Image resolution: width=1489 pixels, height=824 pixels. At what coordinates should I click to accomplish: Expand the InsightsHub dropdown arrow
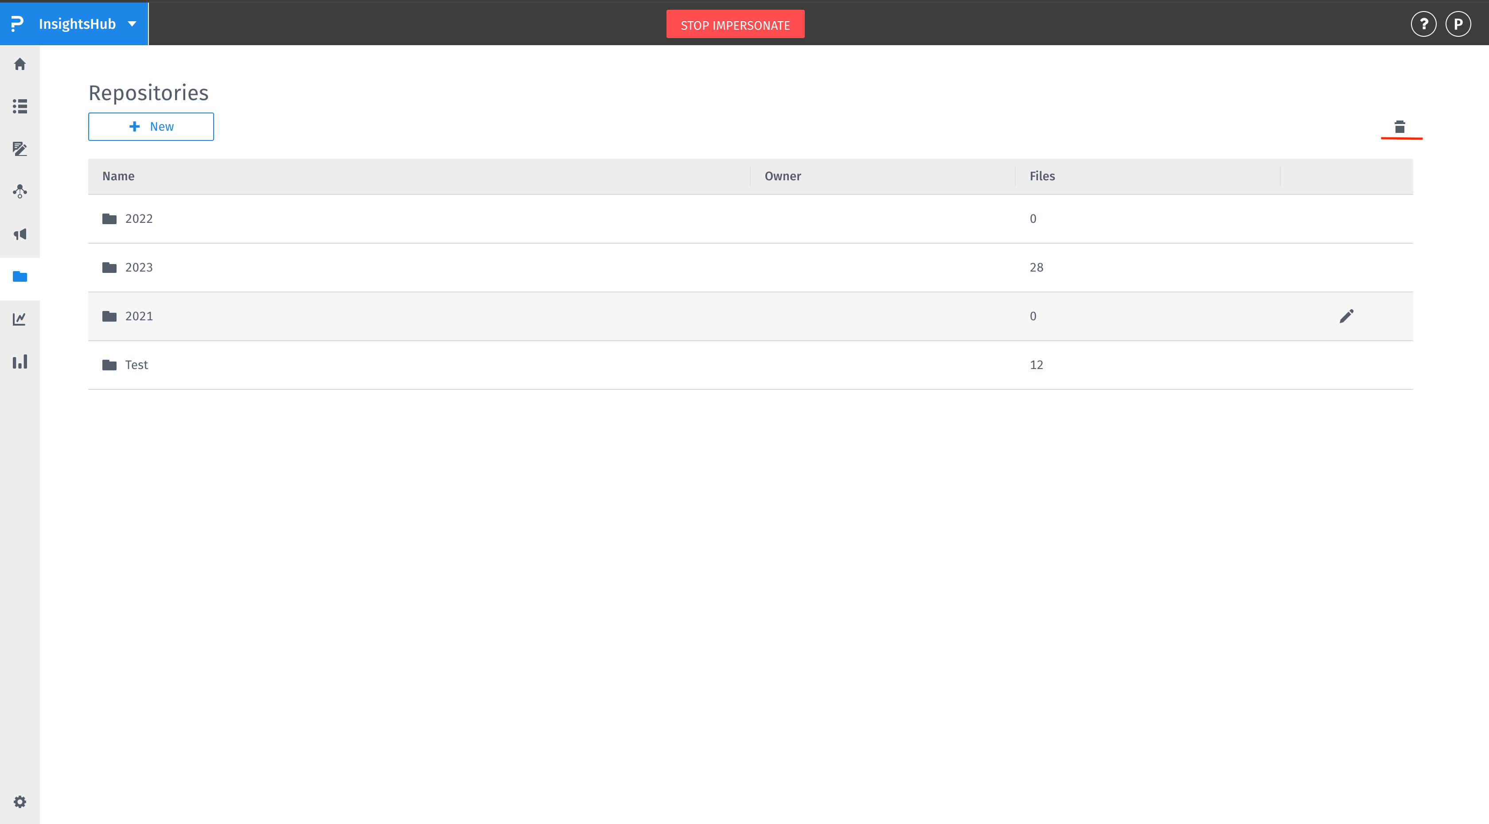[132, 24]
